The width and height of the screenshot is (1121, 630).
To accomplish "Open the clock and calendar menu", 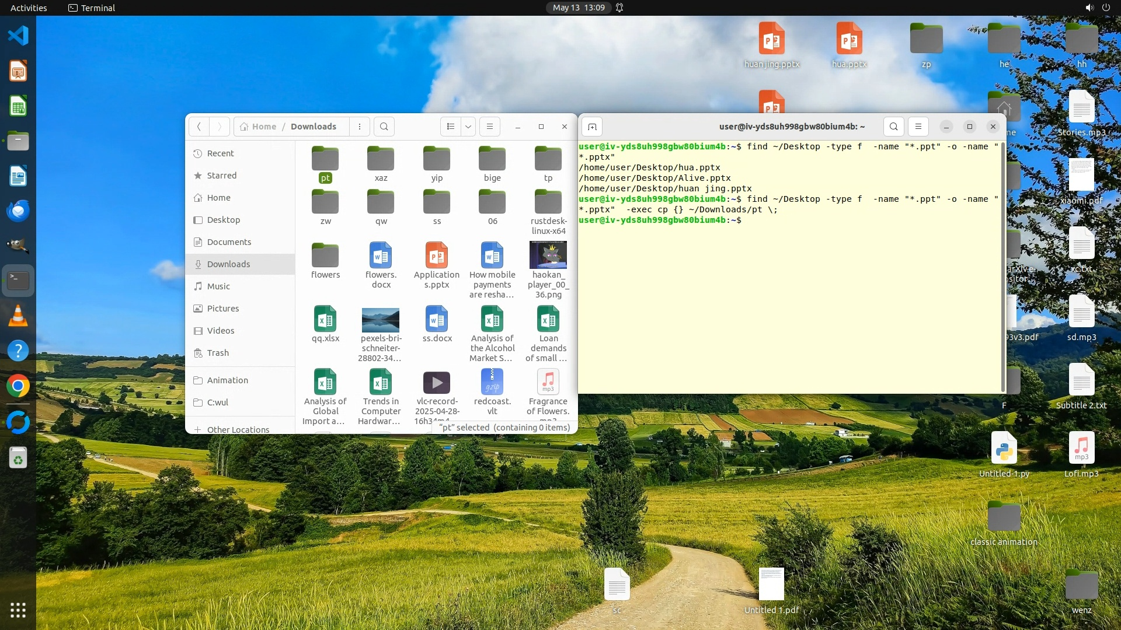I will click(x=578, y=8).
